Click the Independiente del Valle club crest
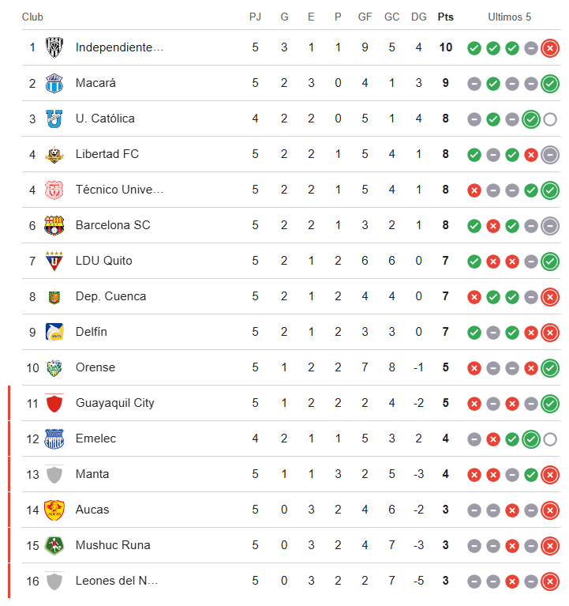Image resolution: width=569 pixels, height=606 pixels. (x=54, y=47)
